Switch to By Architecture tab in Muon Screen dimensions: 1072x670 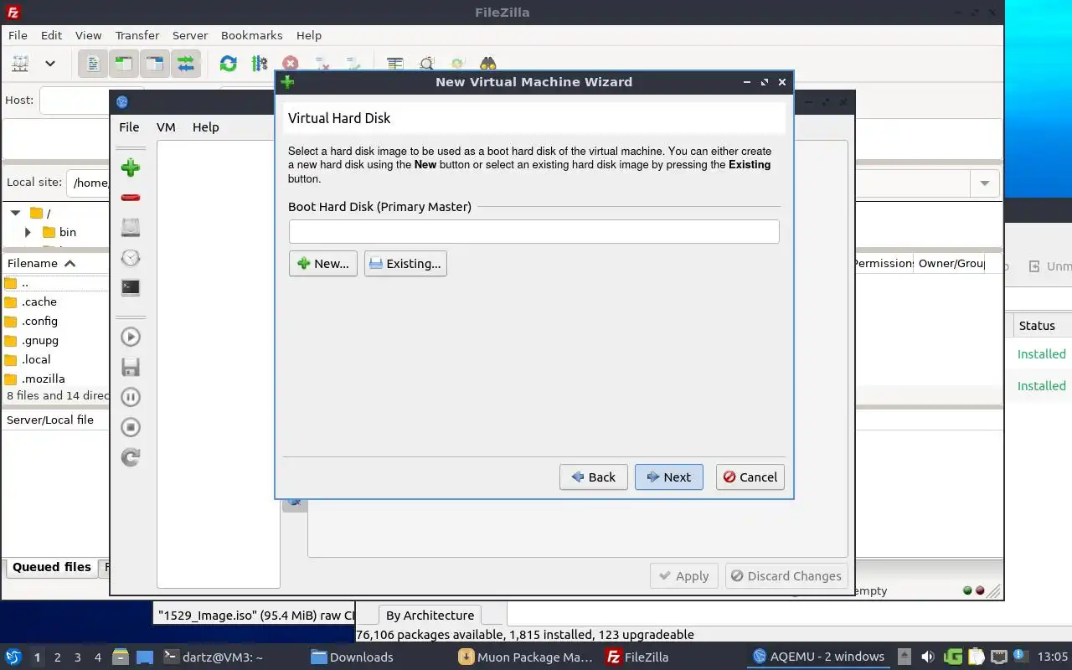430,615
